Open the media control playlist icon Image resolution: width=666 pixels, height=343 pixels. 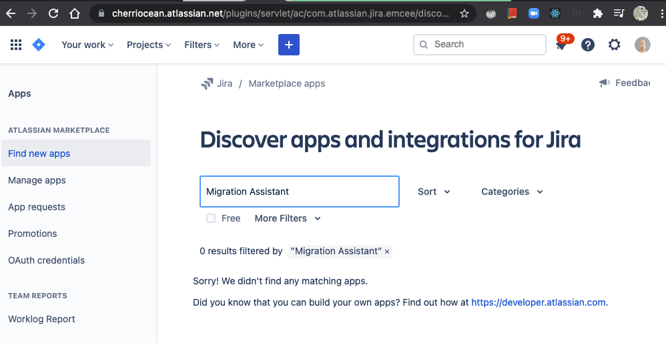[619, 13]
